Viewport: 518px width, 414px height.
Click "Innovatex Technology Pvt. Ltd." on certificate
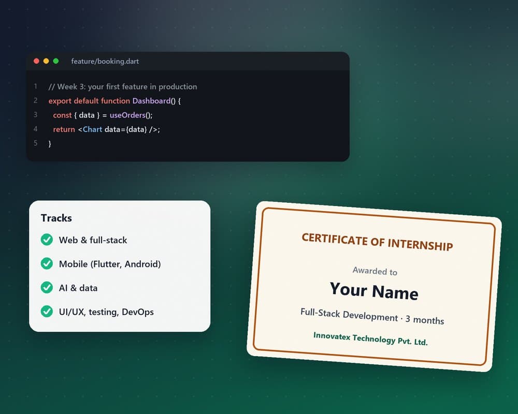[370, 339]
